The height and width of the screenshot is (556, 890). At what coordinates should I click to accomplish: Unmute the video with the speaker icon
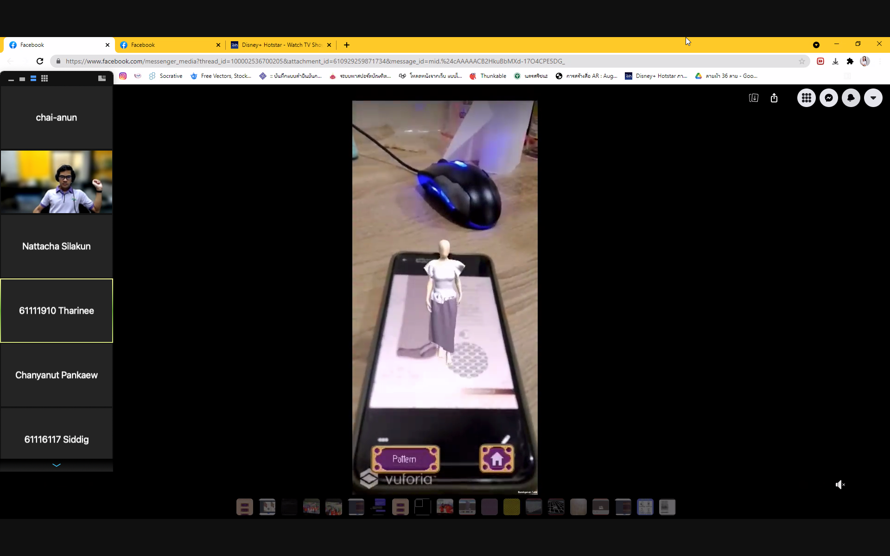[x=839, y=485]
